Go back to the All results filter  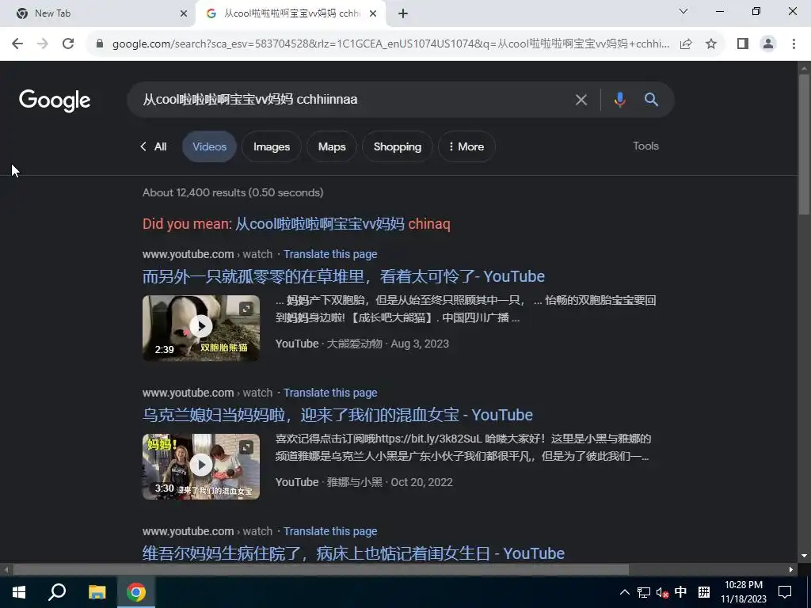point(153,146)
